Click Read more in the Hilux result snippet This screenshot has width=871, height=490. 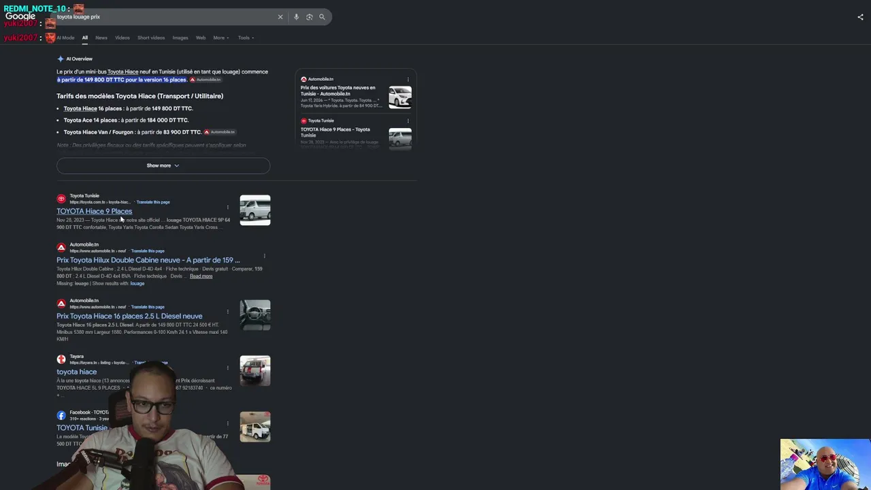pos(201,276)
